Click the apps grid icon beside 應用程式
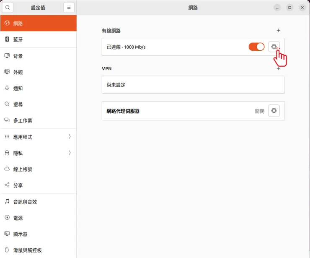Screen dimensions: 310x258 point(7,136)
